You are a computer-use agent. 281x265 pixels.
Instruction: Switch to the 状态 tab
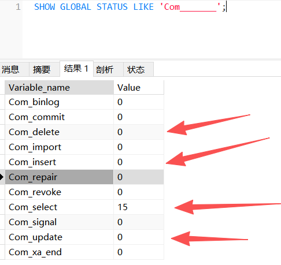138,69
